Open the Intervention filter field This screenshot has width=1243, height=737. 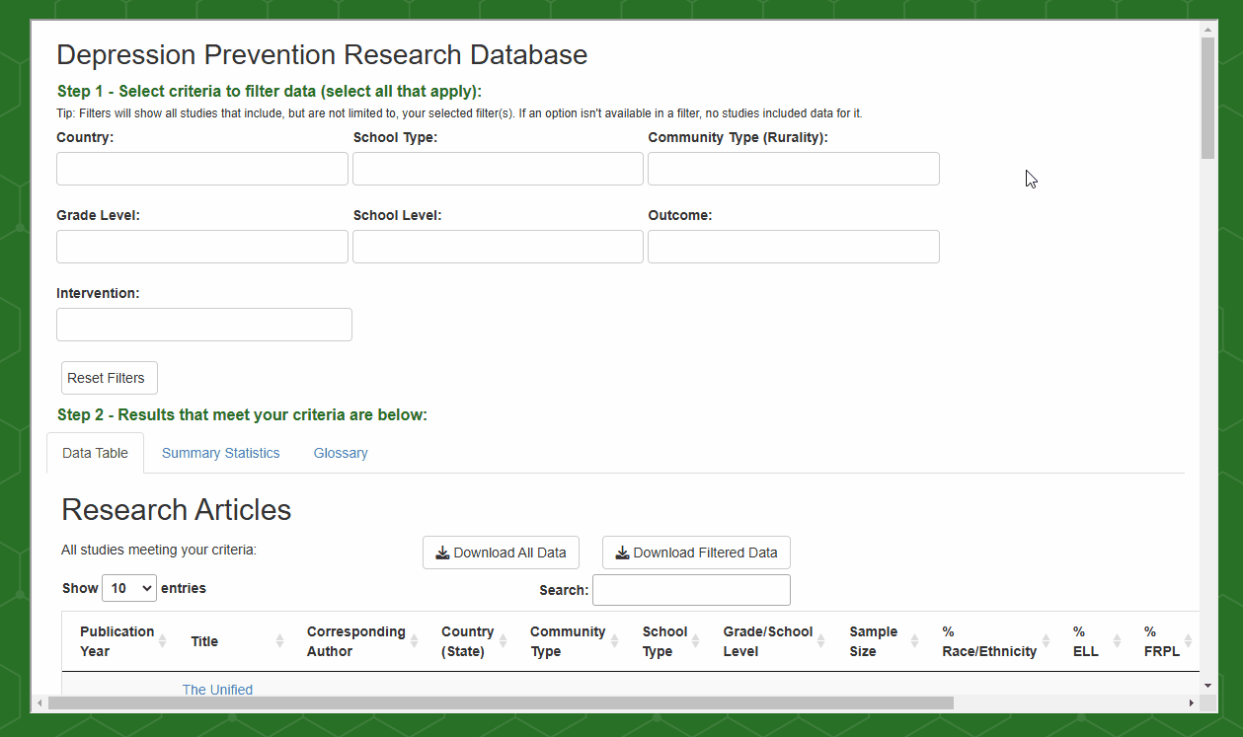point(204,325)
